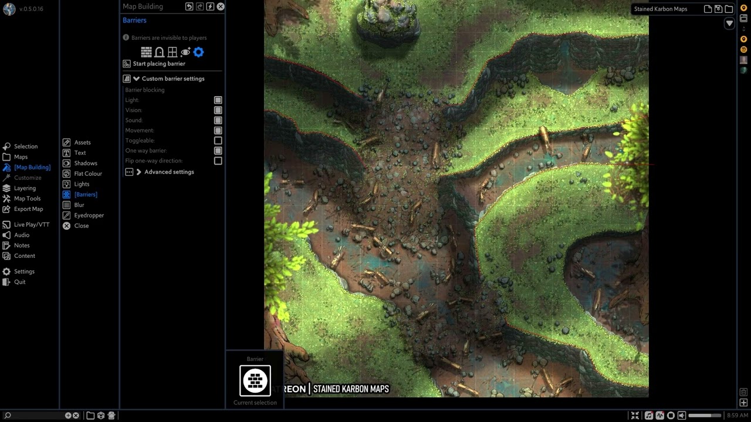Click the polyhedral dice icon in bottom bar
The width and height of the screenshot is (751, 422).
101,416
